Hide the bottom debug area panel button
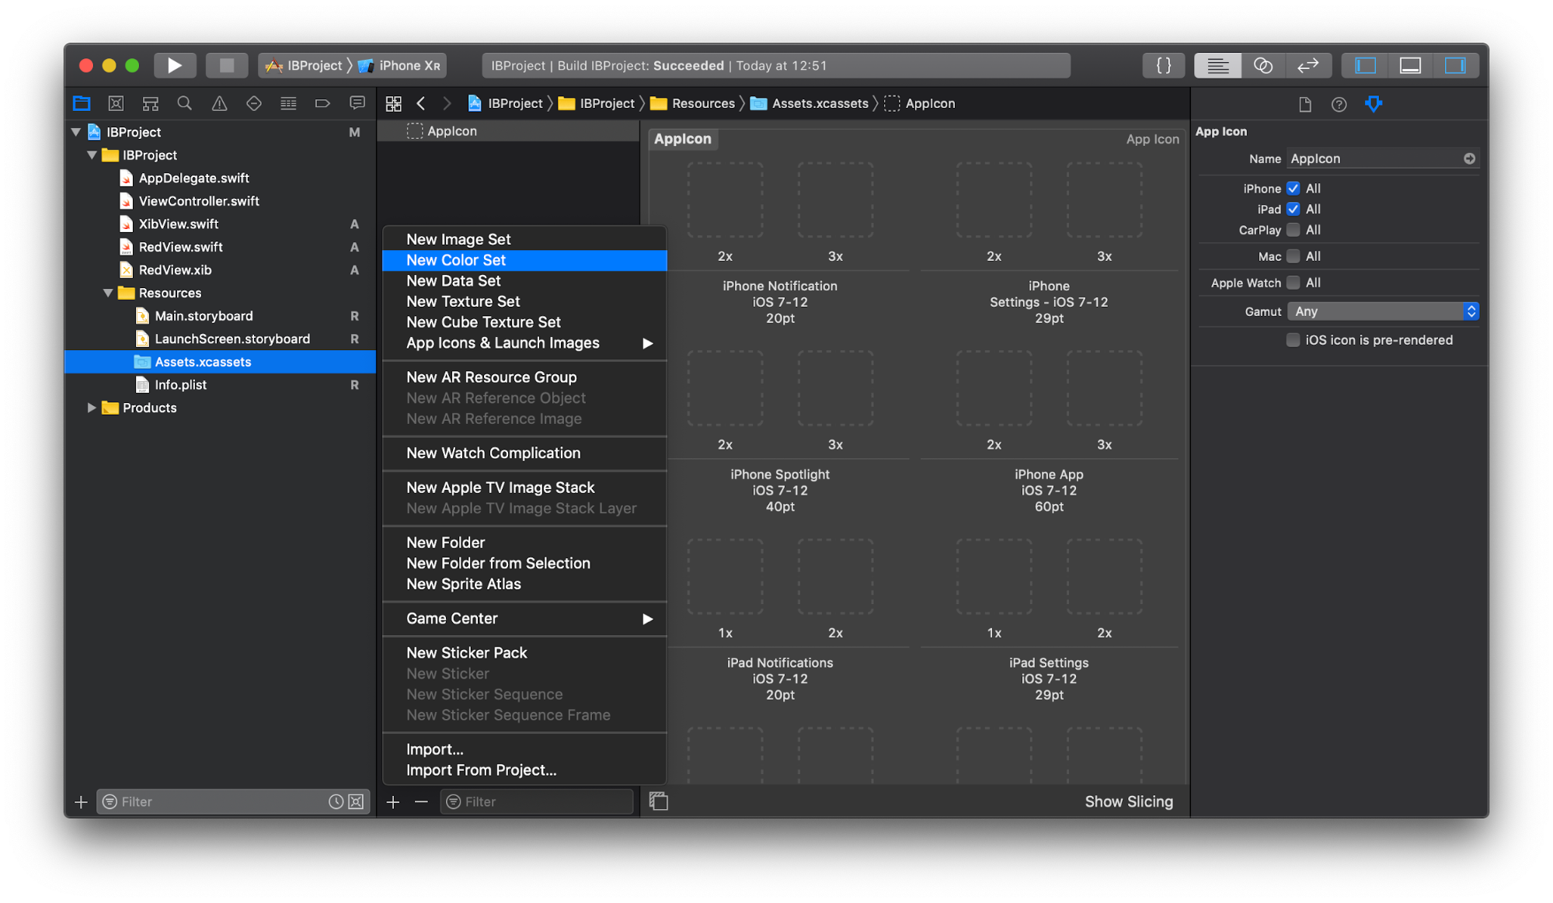The image size is (1553, 903). point(1410,65)
